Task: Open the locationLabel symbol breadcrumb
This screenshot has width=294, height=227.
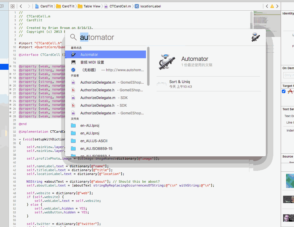Action: [x=148, y=6]
